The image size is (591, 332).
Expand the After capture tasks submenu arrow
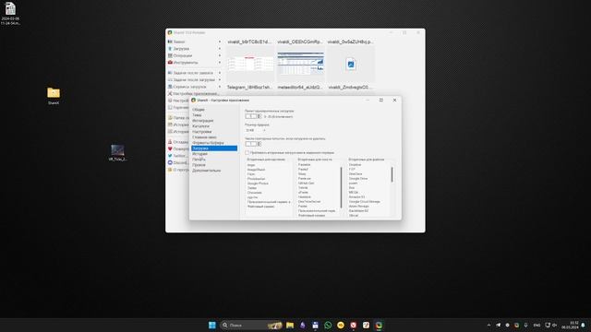tap(220, 73)
